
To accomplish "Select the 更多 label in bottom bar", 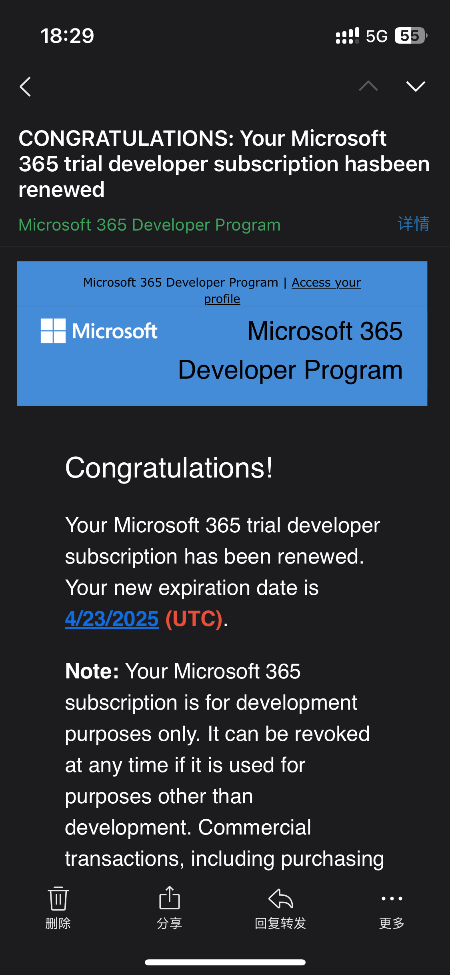I will (392, 923).
